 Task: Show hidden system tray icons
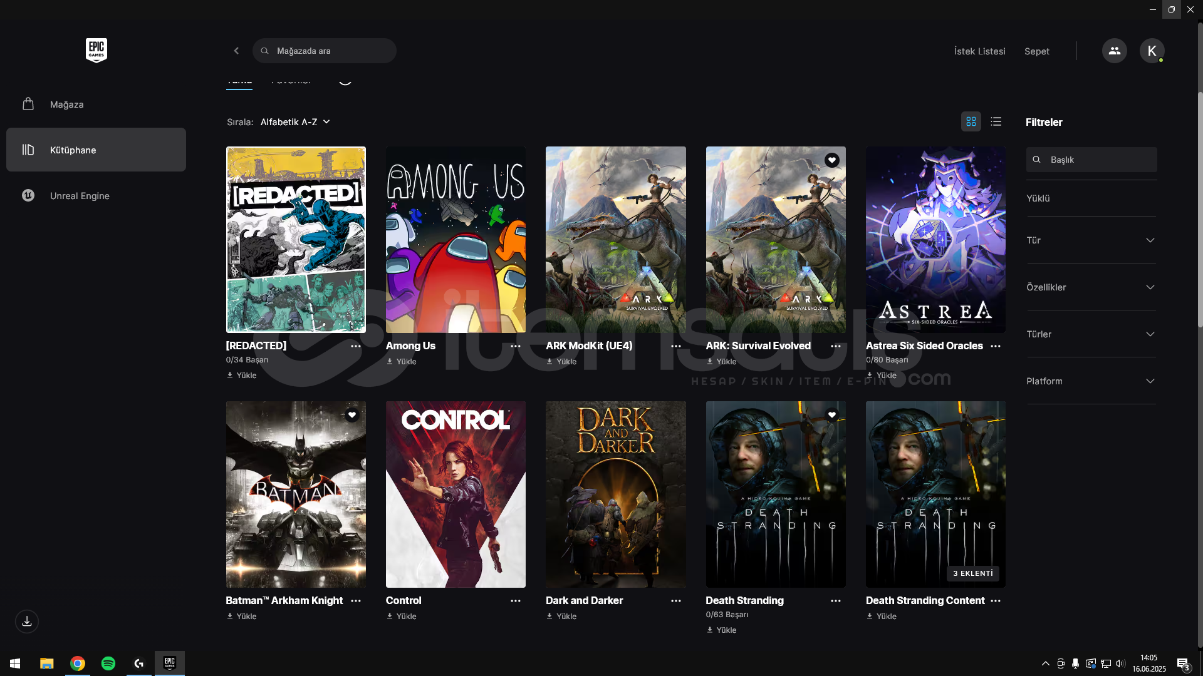pos(1045,663)
